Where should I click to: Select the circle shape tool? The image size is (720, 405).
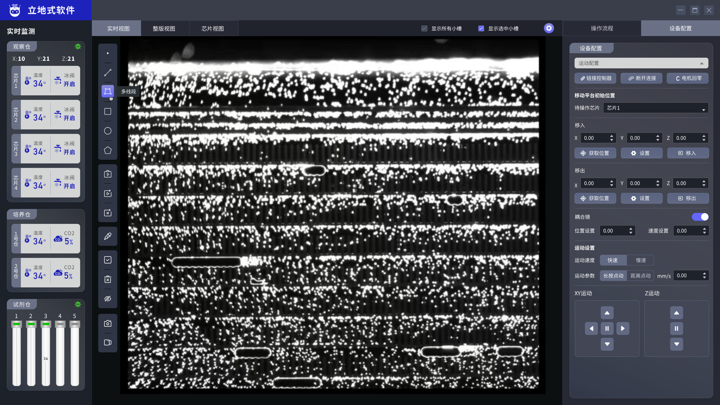click(108, 131)
